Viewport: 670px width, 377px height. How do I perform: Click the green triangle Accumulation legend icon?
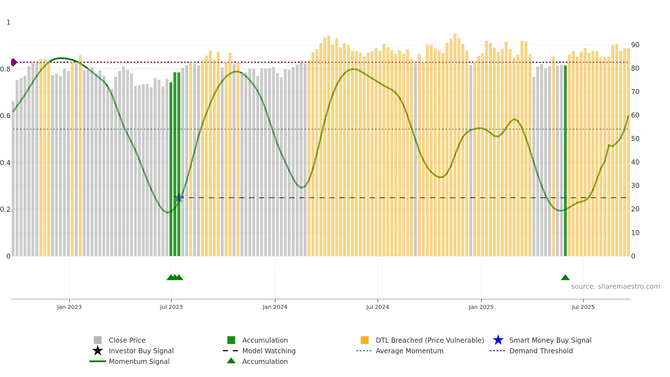(231, 361)
